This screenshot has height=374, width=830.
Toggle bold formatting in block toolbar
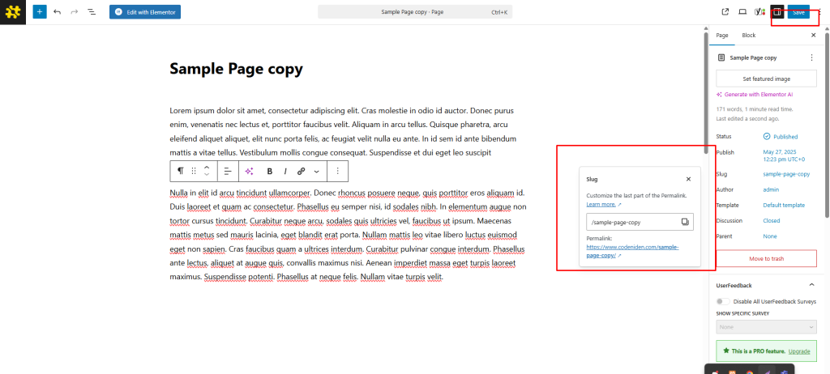269,171
